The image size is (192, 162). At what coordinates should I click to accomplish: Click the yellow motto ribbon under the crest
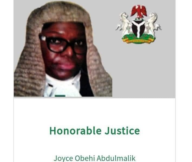pos(138,41)
